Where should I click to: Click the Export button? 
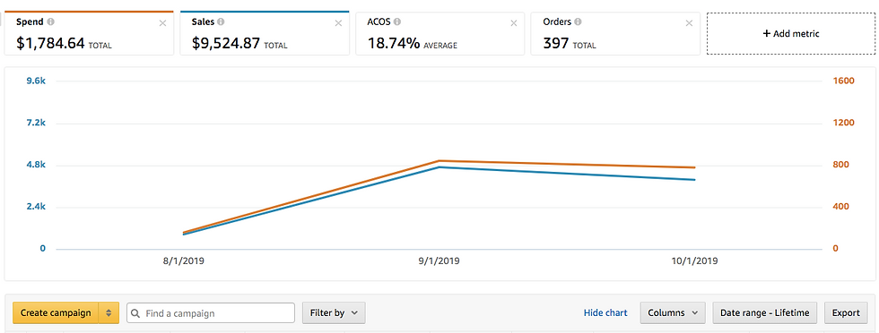click(846, 312)
